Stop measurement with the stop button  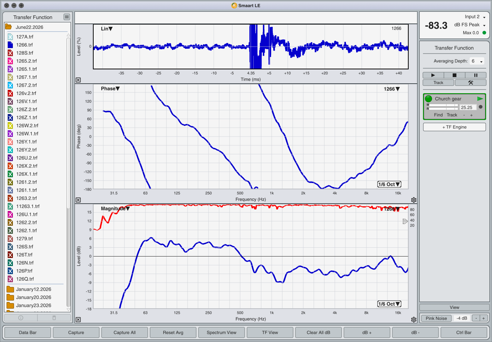(x=454, y=75)
